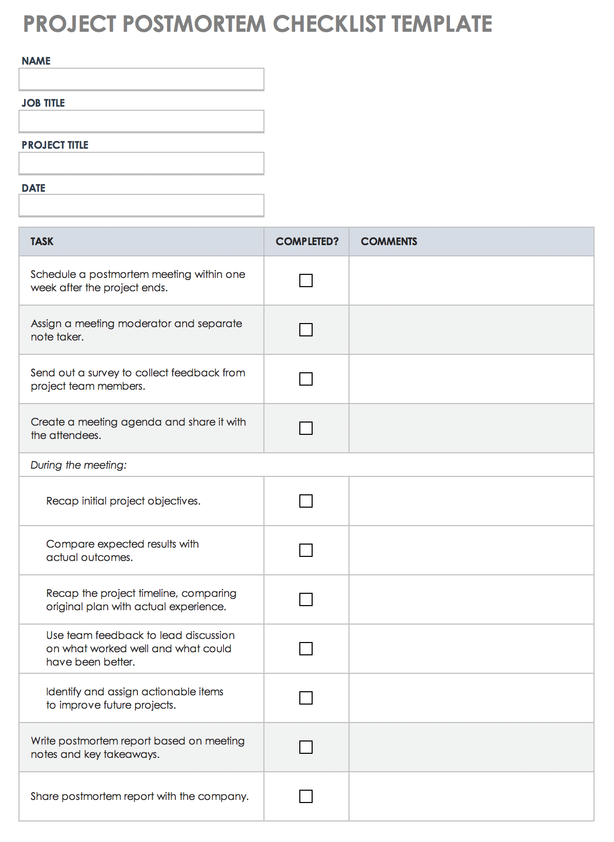The width and height of the screenshot is (614, 842).
Task: Focus the Project Title field
Action: pyautogui.click(x=141, y=164)
